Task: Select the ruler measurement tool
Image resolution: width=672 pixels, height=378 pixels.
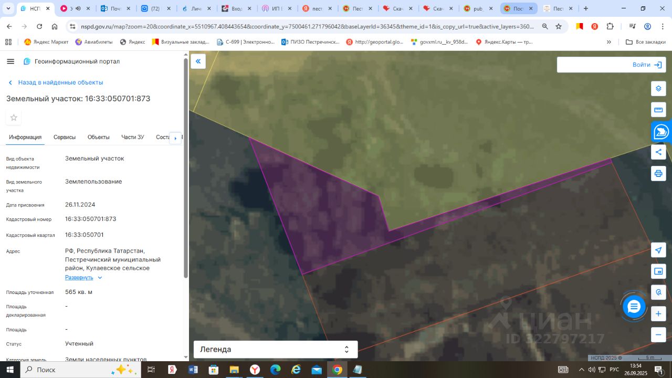Action: click(658, 110)
